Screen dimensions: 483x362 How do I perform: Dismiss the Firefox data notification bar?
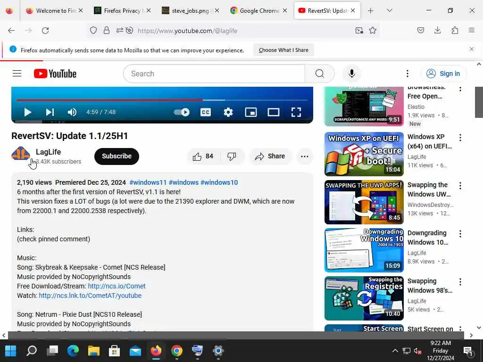pos(472,49)
